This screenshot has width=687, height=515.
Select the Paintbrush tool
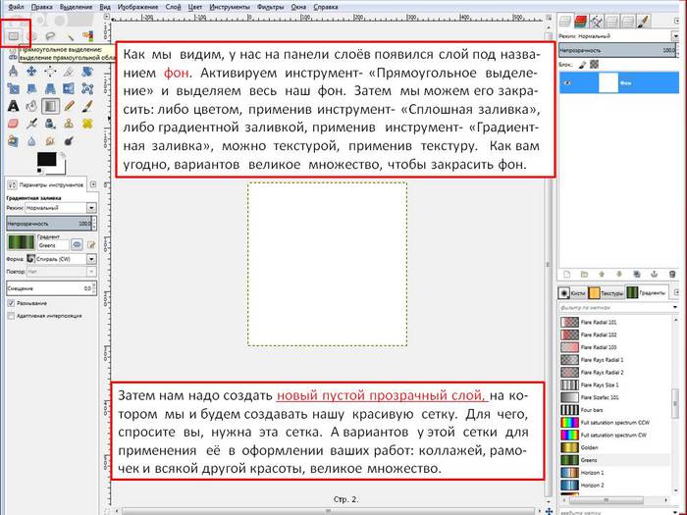tap(87, 106)
